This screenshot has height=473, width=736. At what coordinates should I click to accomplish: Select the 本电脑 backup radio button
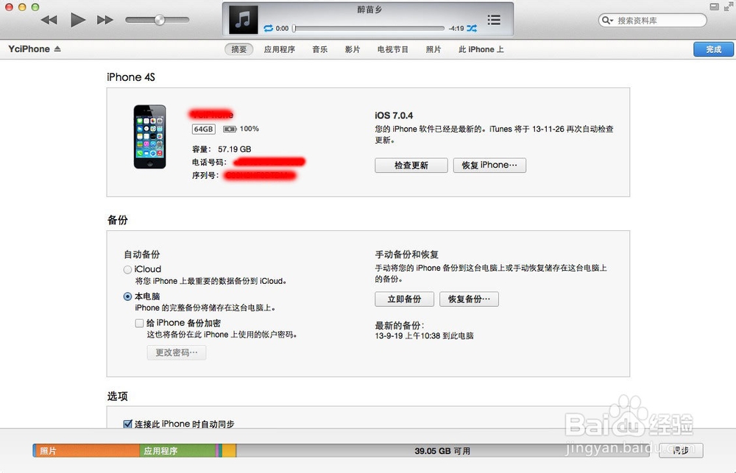click(x=127, y=296)
